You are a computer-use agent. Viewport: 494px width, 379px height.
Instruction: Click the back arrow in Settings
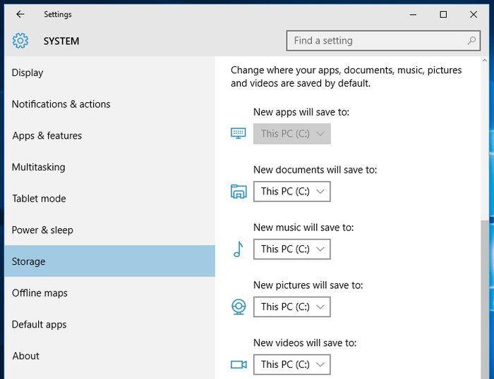(x=20, y=14)
